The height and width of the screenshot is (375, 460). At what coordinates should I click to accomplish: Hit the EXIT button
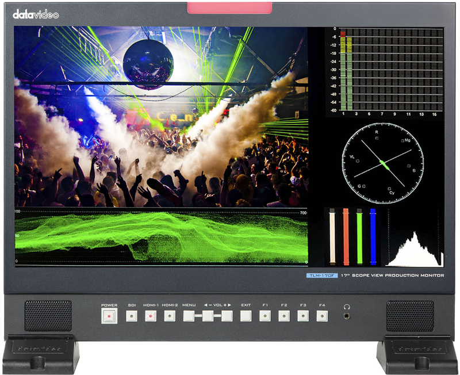point(246,316)
